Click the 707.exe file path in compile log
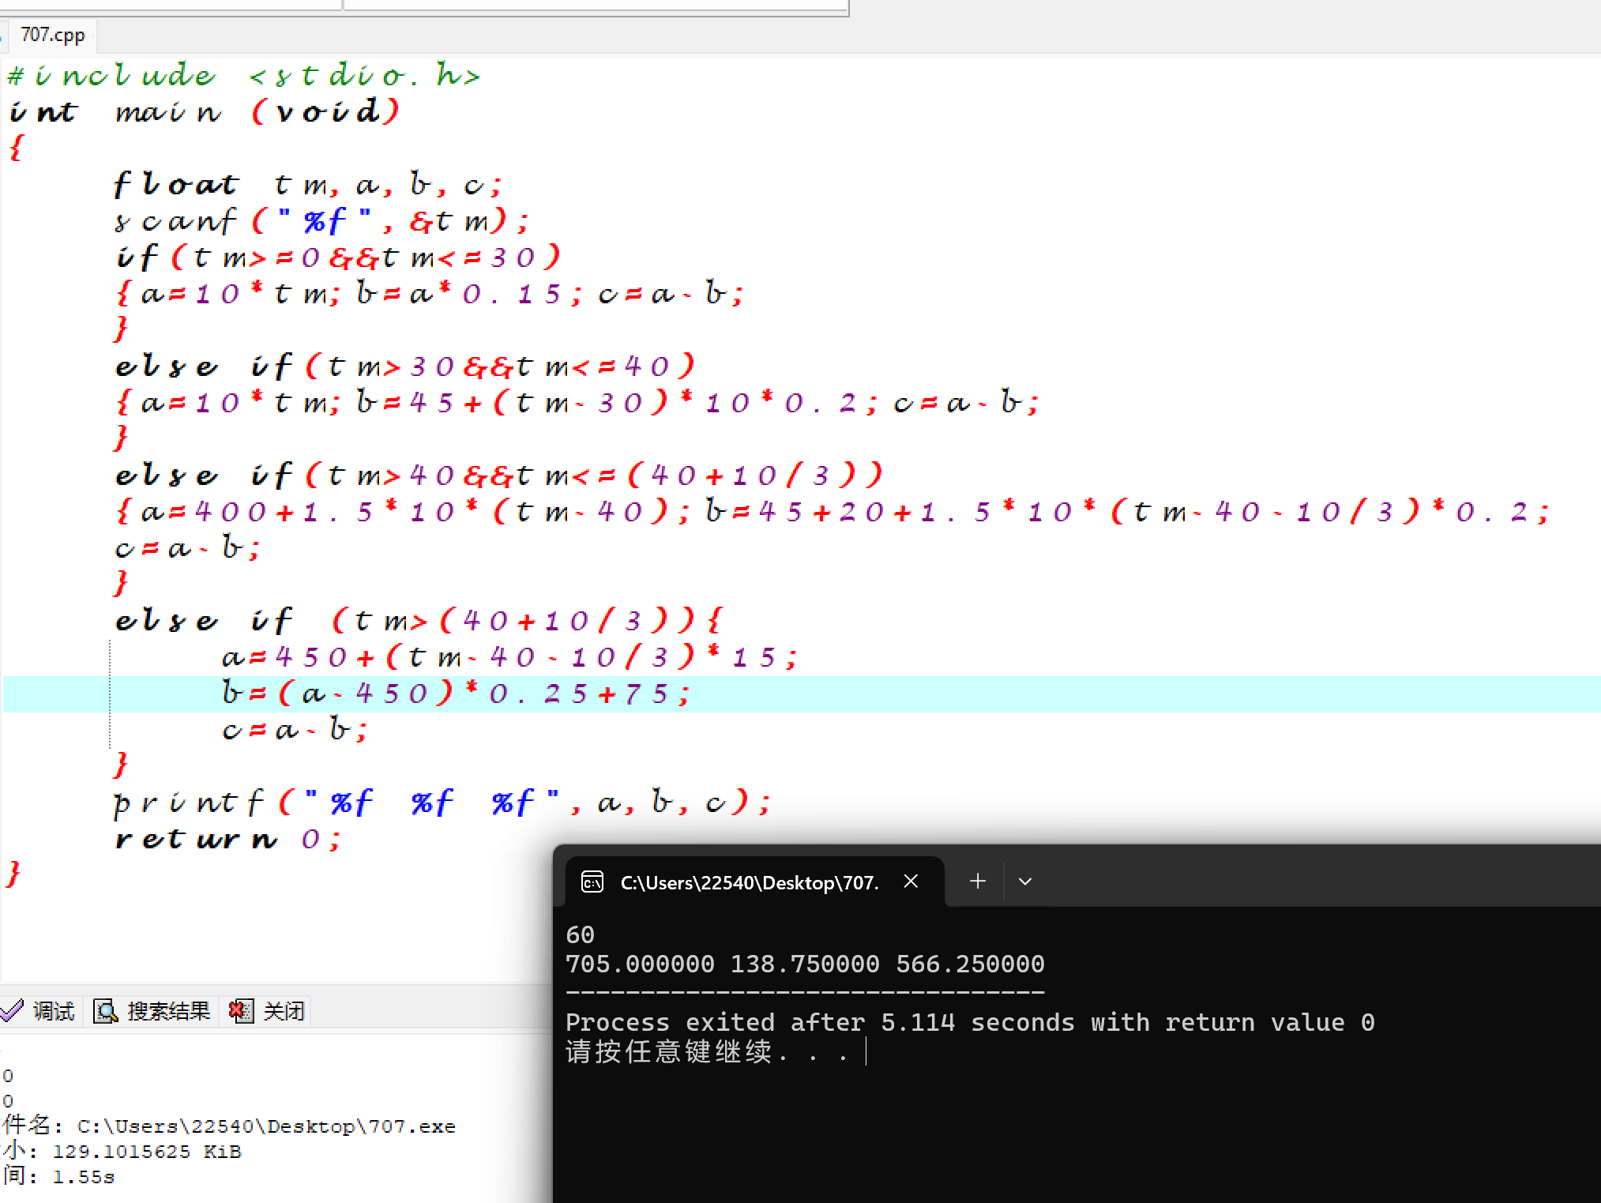Image resolution: width=1601 pixels, height=1203 pixels. click(x=266, y=1126)
